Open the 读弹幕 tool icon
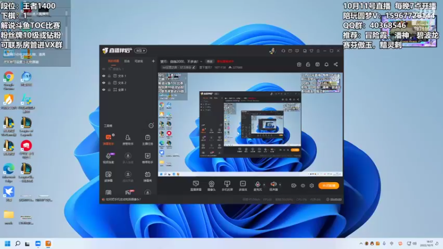 pos(108,177)
